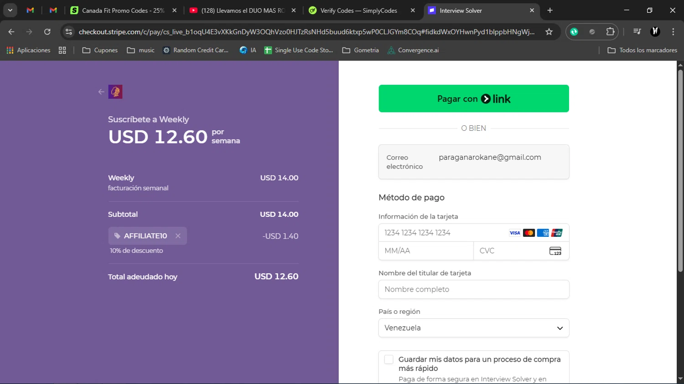The image size is (684, 384).
Task: Go forward in browser history
Action: point(29,31)
